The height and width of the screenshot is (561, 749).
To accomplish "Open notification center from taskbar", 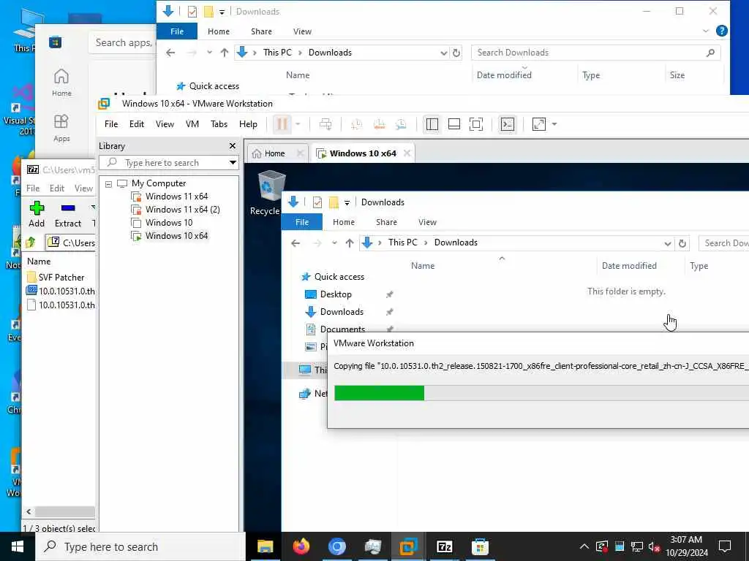I will click(725, 546).
